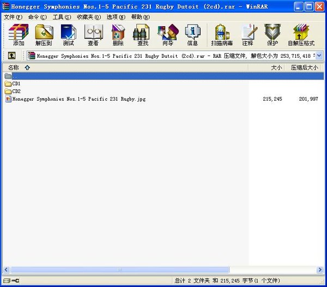This screenshot has width=327, height=287.
Task: Select Honegger Symphonies Pacific 231 Rugby.jpg file
Action: tap(79, 99)
